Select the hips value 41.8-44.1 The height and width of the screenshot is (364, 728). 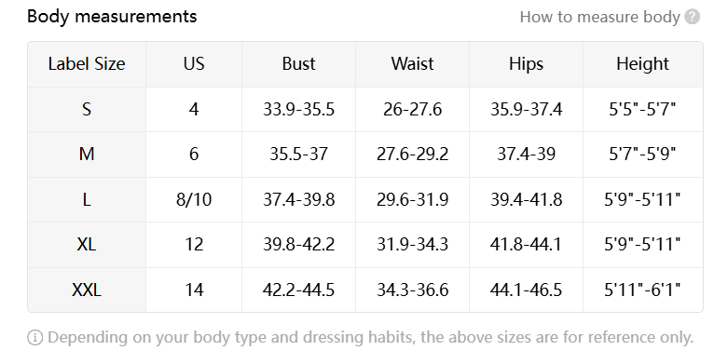[x=526, y=244]
